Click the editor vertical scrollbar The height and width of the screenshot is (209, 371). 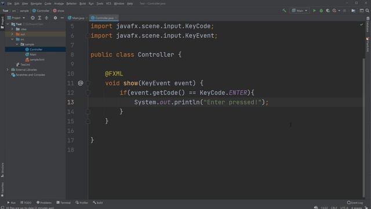[x=364, y=128]
